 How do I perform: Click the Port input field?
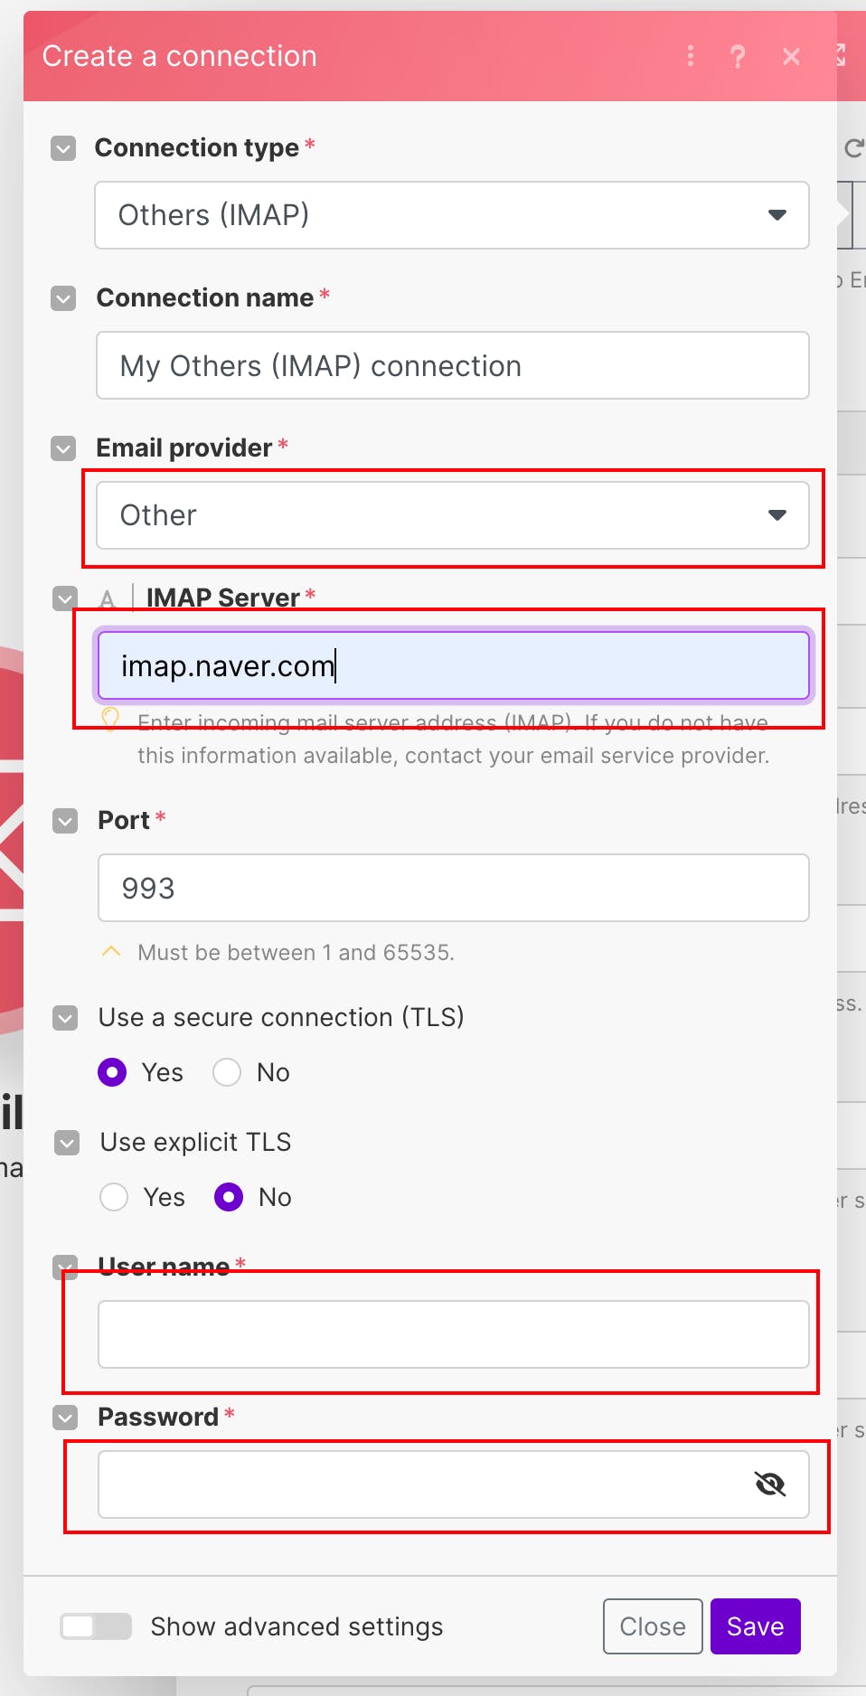click(454, 888)
